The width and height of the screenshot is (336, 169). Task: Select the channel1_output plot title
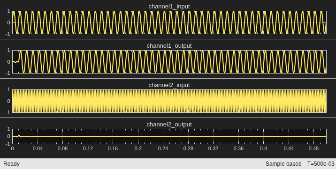coord(169,46)
